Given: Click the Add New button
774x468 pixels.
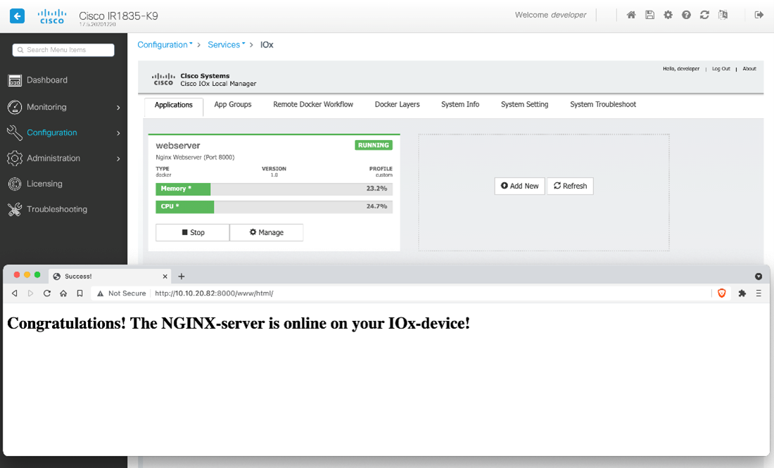Looking at the screenshot, I should point(519,186).
